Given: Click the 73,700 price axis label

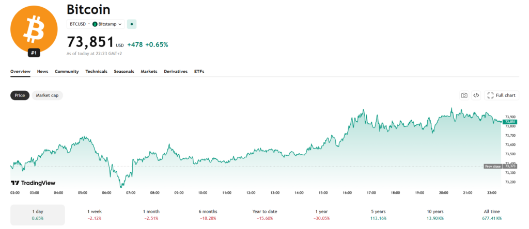Looking at the screenshot, I should click(x=510, y=135).
